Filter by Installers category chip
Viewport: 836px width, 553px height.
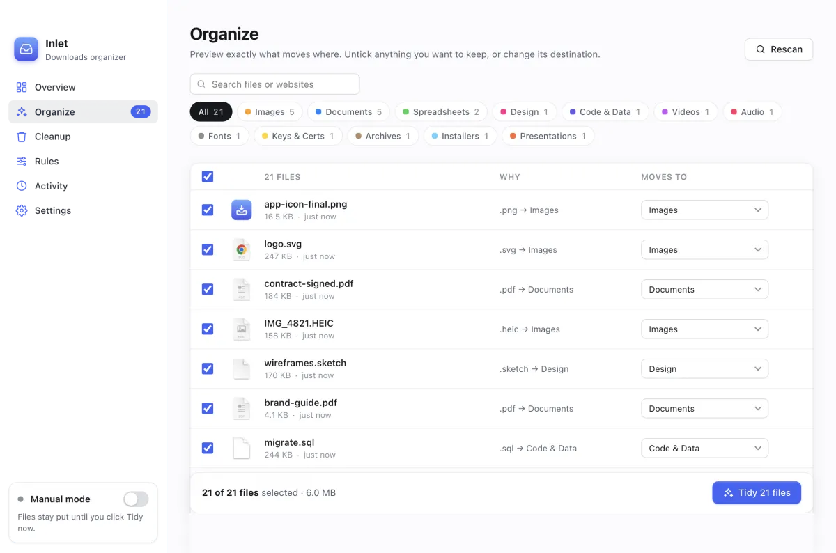[460, 136]
